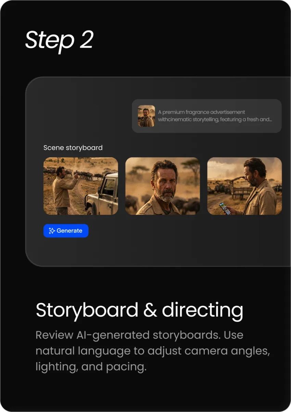Click the sparkle icon on Generate button
Image resolution: width=291 pixels, height=412 pixels.
(52, 231)
